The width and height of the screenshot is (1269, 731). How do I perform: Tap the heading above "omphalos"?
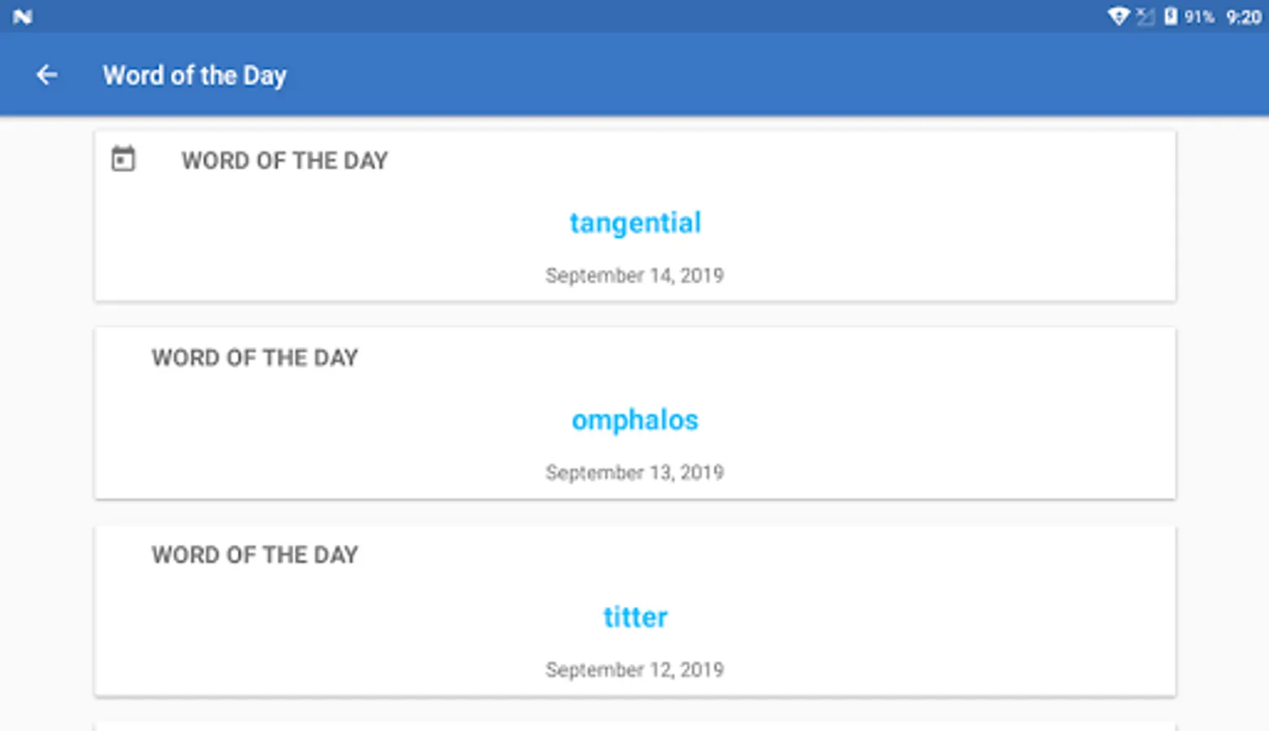click(254, 358)
